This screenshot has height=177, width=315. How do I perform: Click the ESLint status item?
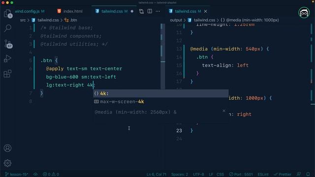click(x=263, y=174)
